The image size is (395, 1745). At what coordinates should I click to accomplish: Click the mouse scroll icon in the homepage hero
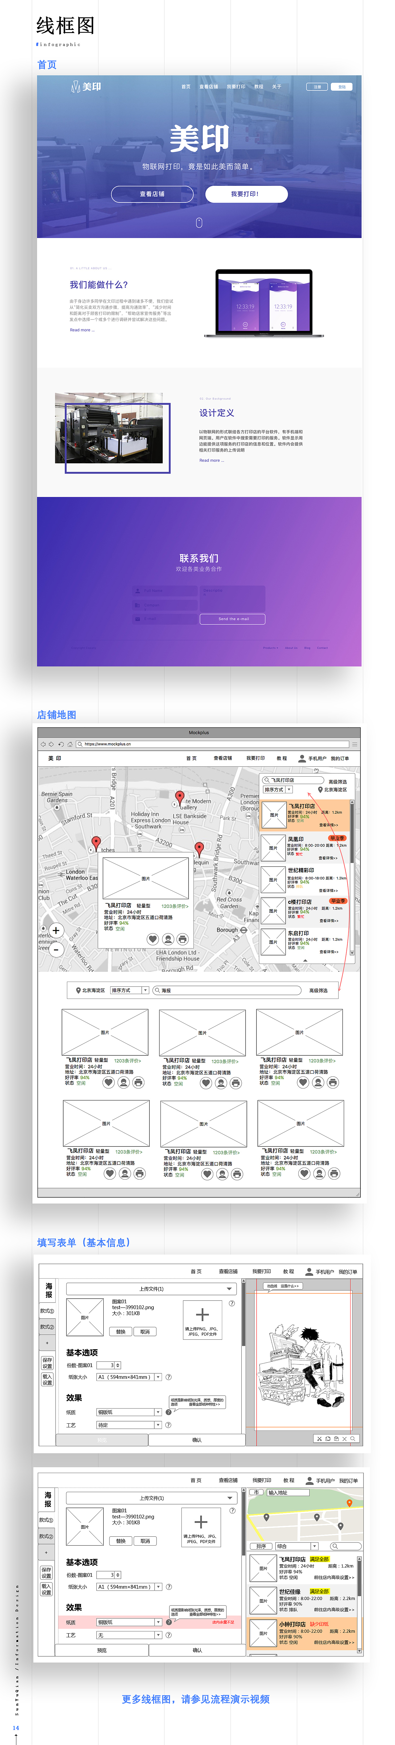point(199,222)
